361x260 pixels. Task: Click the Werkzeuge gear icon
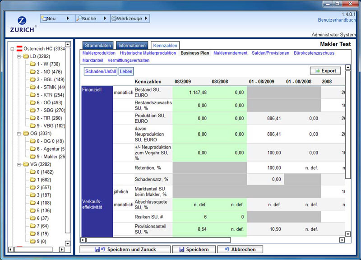[114, 19]
